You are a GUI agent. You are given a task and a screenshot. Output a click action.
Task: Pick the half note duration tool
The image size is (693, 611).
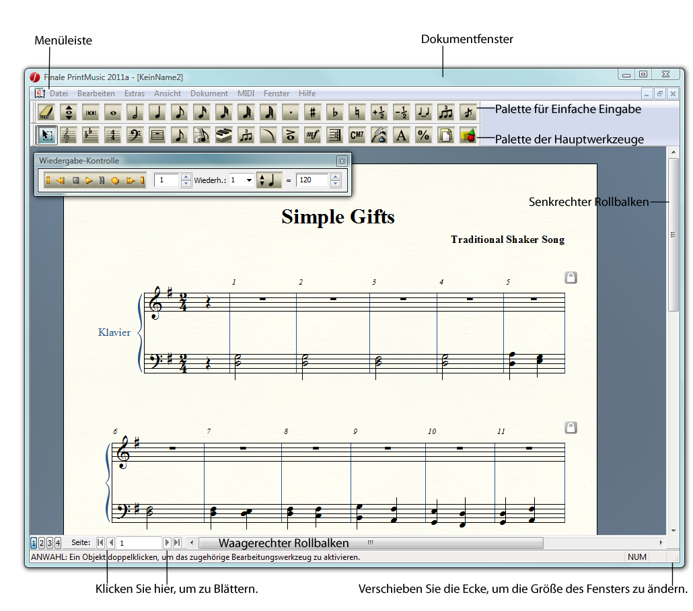tap(135, 113)
